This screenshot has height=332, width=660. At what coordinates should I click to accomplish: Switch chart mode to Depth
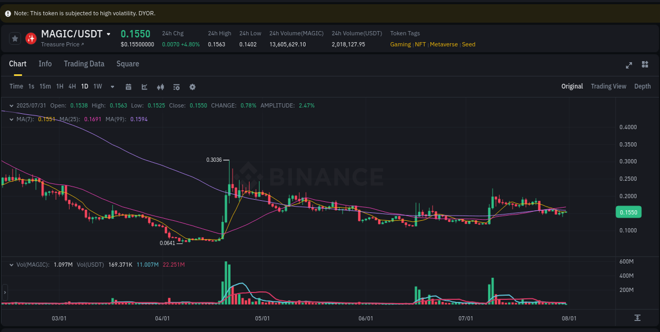tap(642, 86)
